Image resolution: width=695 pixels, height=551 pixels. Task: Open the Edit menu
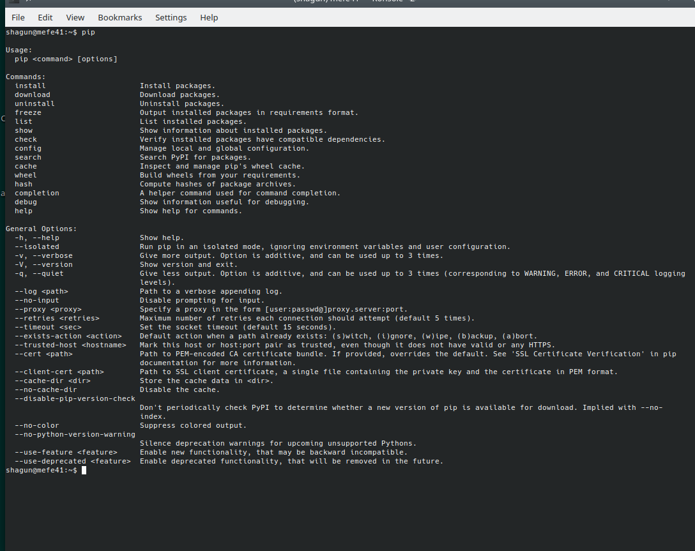pos(45,17)
